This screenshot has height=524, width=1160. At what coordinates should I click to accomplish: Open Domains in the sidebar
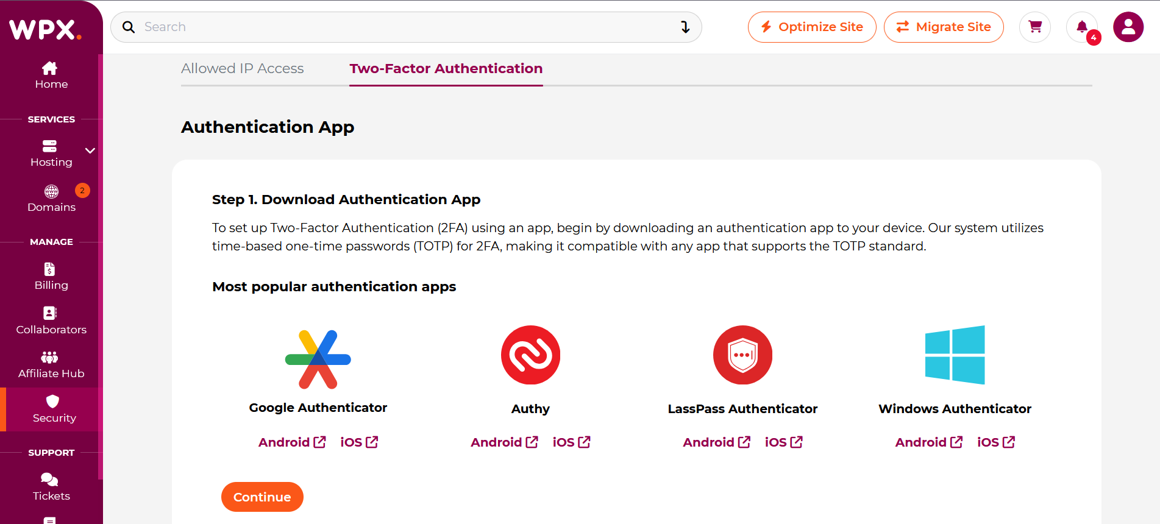pyautogui.click(x=51, y=199)
